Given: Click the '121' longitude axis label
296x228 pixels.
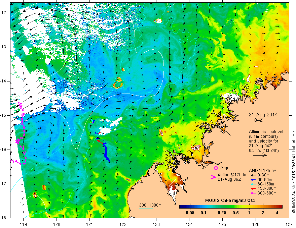Looking at the screenshot, I should click(90, 224).
